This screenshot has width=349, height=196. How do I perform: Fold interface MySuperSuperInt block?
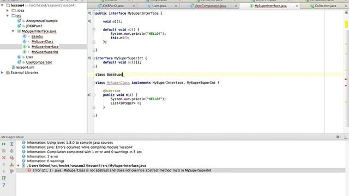[94, 58]
